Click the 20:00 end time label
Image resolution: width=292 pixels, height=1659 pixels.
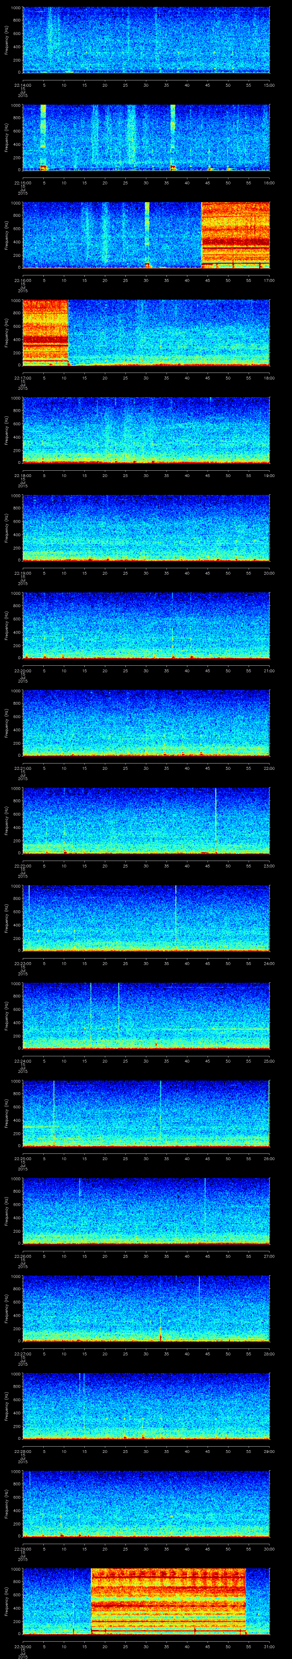(269, 573)
